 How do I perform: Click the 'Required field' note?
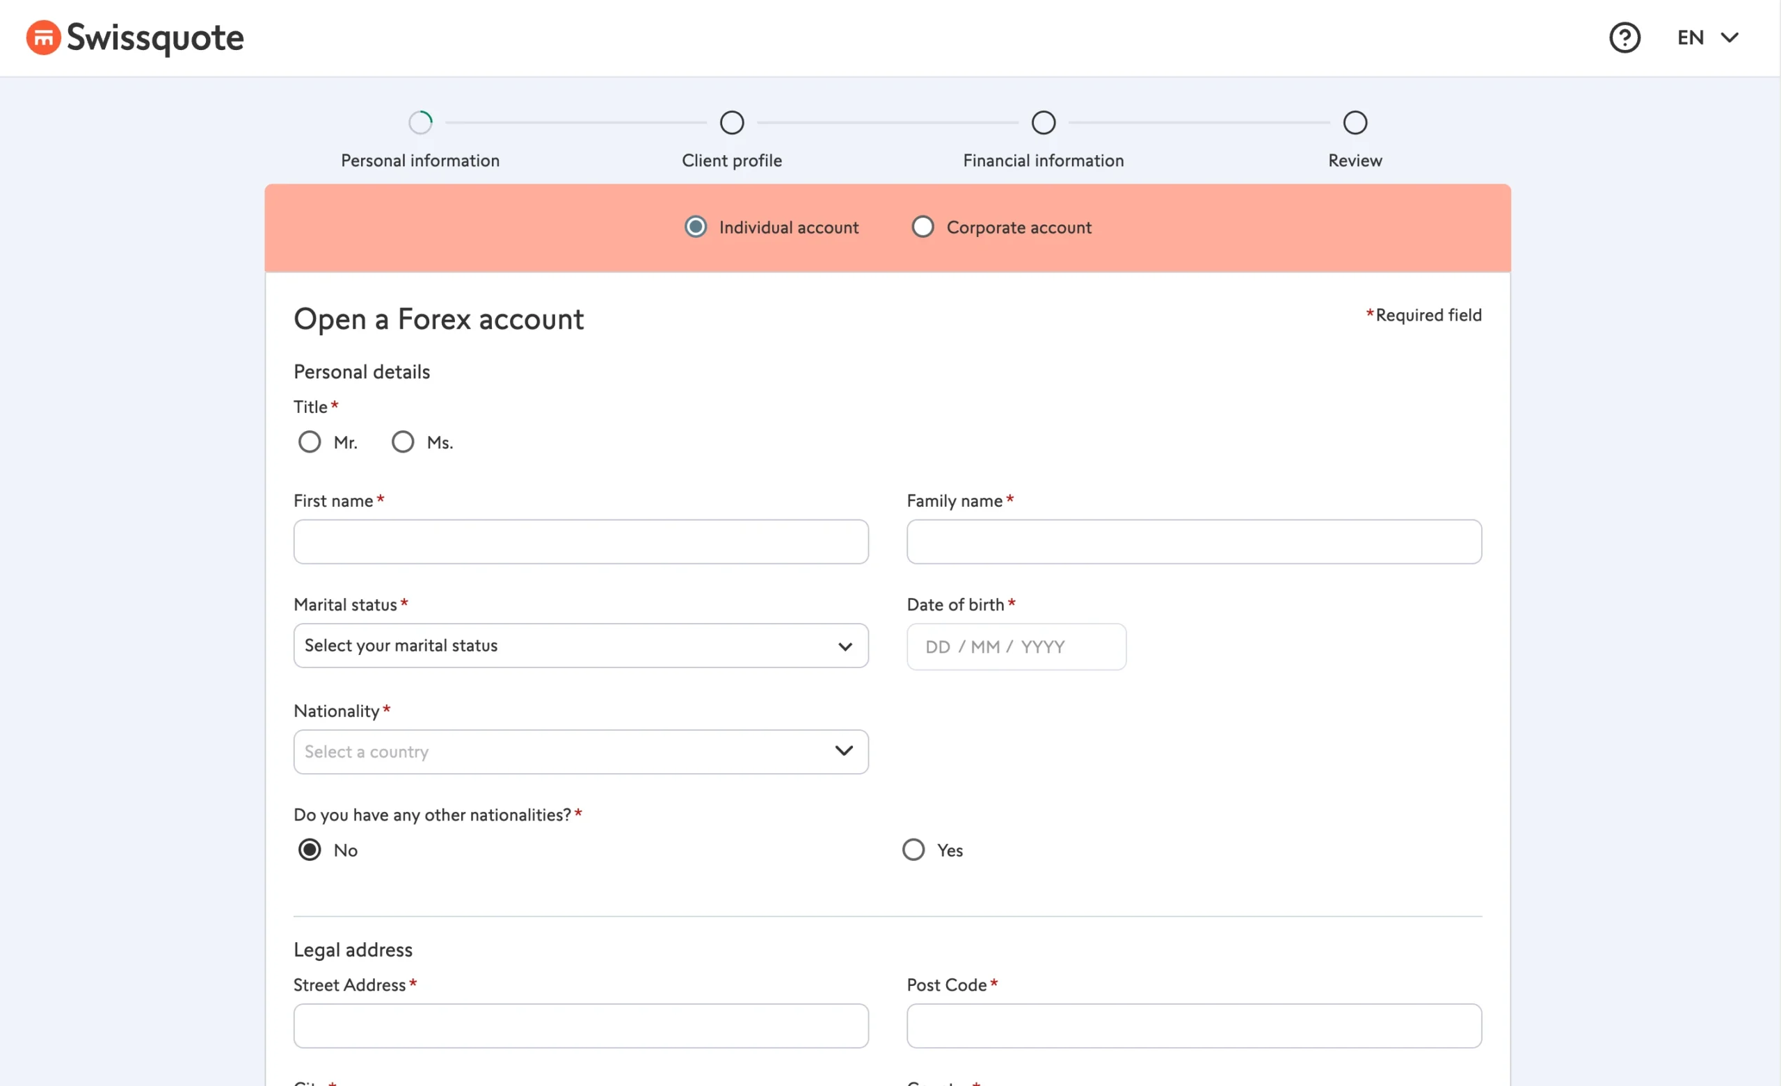click(x=1423, y=315)
